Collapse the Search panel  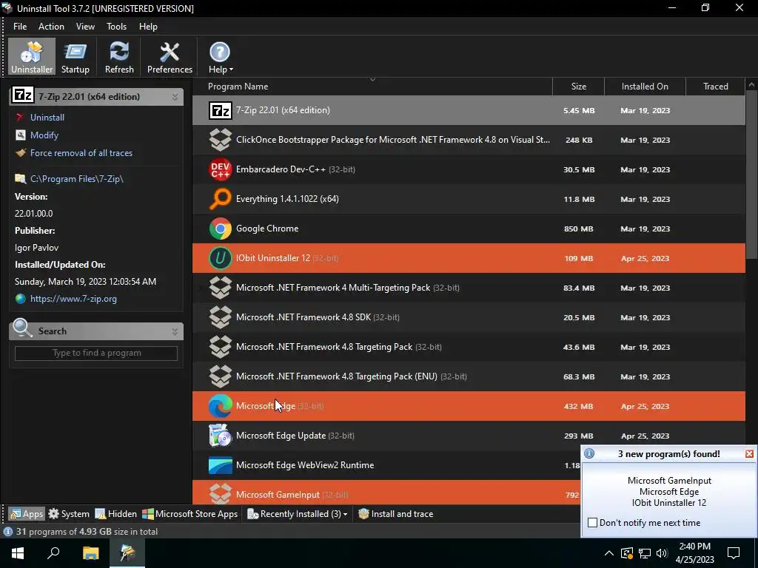click(x=175, y=332)
